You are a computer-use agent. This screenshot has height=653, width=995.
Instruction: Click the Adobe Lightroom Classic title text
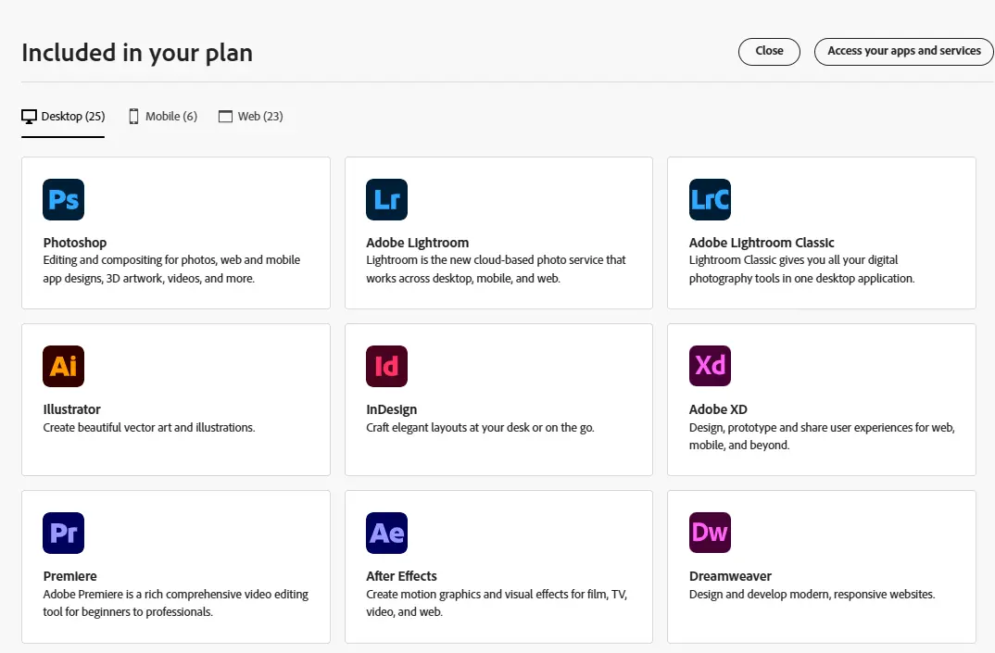tap(762, 243)
